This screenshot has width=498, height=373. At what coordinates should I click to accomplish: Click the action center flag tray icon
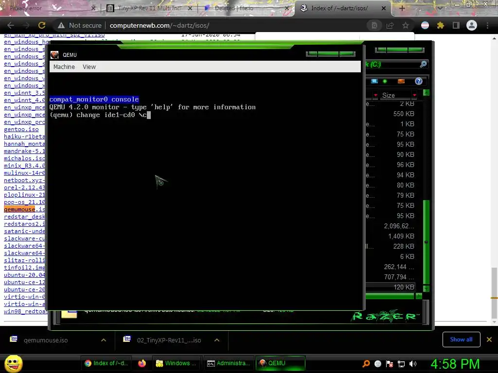point(390,364)
